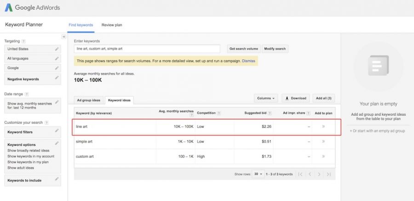Edit the All languages setting
The width and height of the screenshot is (414, 201).
(57, 58)
